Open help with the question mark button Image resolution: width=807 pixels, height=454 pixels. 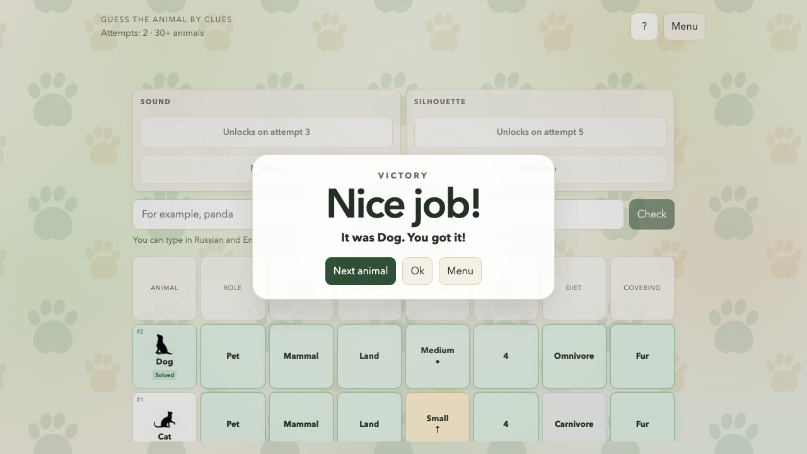tap(644, 26)
